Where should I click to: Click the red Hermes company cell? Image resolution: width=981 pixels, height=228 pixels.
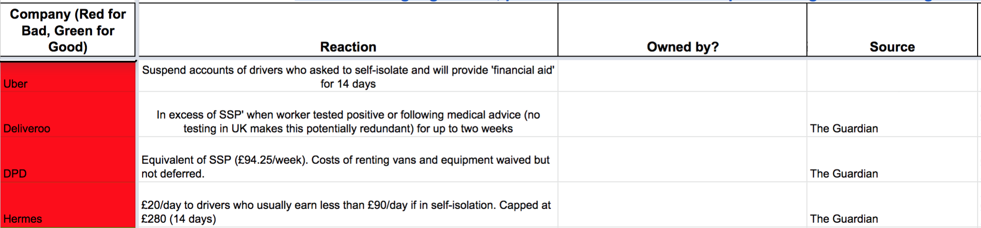click(68, 205)
